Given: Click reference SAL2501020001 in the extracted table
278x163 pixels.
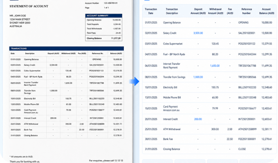Looking at the screenshot, I should (x=247, y=33).
